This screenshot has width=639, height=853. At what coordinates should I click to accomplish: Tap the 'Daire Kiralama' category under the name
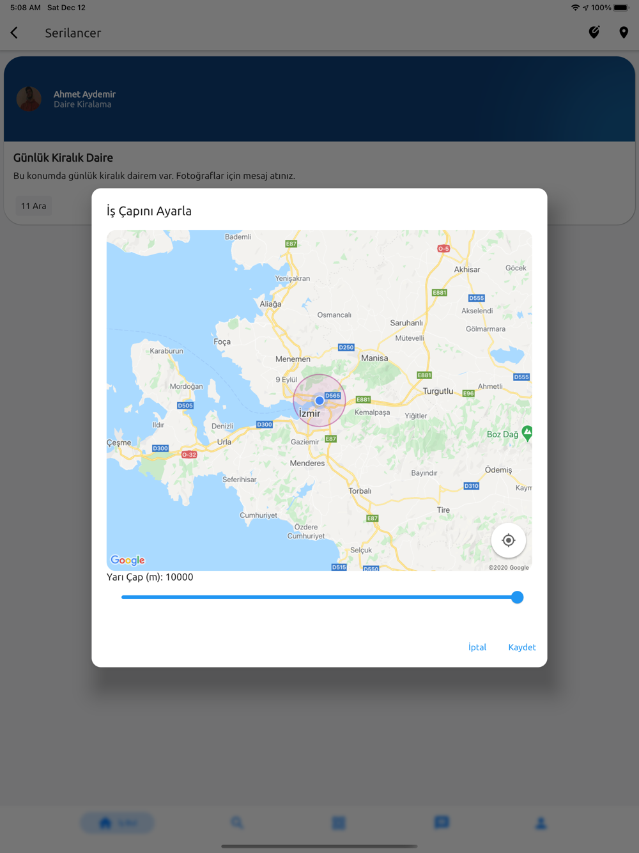tap(82, 104)
